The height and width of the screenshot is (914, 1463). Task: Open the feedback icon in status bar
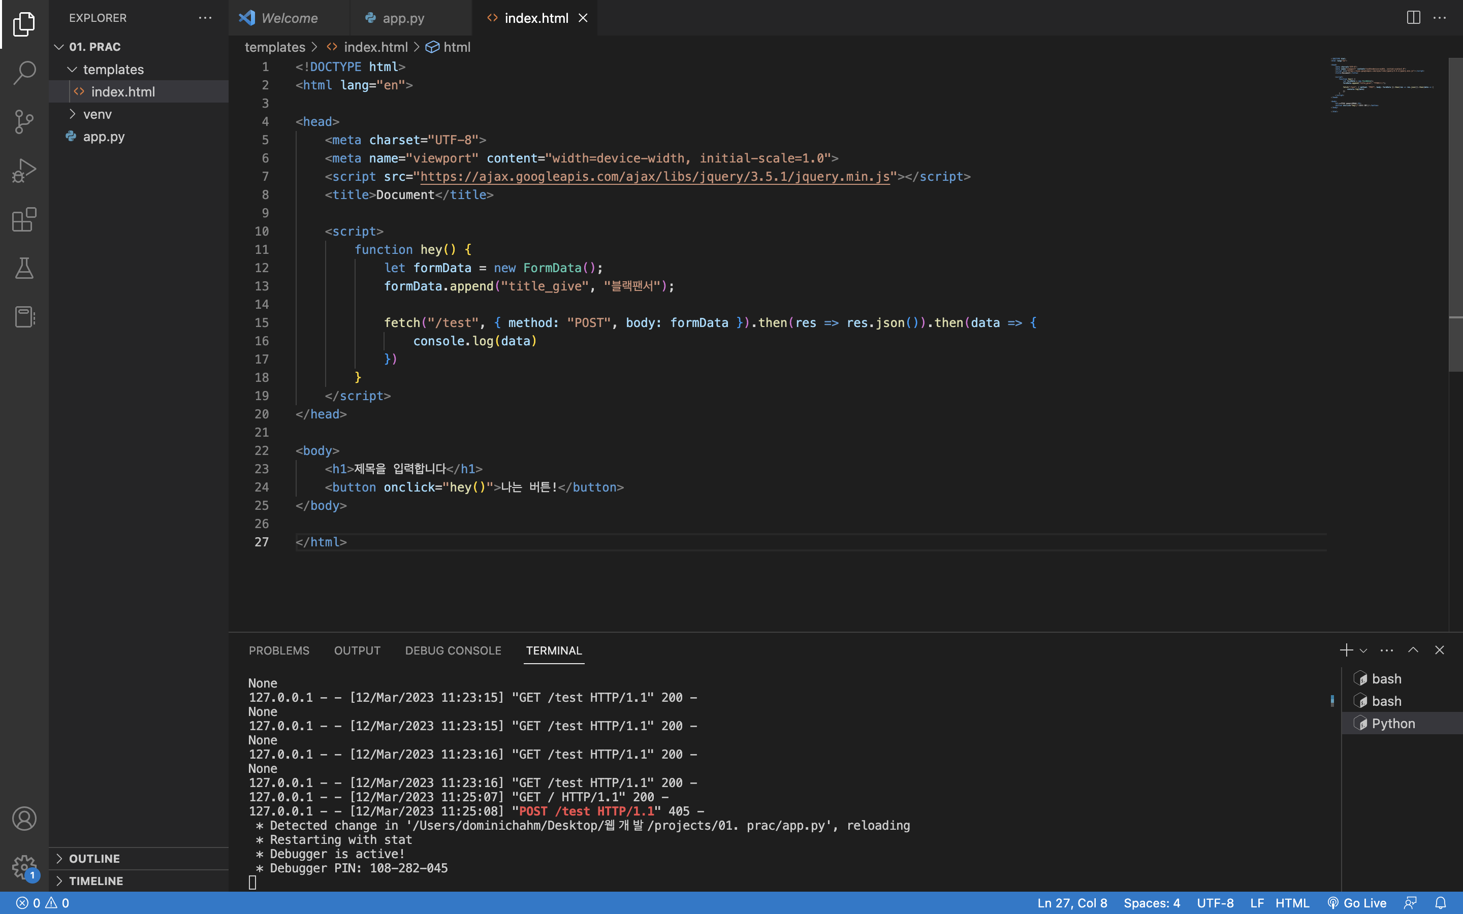click(1410, 903)
